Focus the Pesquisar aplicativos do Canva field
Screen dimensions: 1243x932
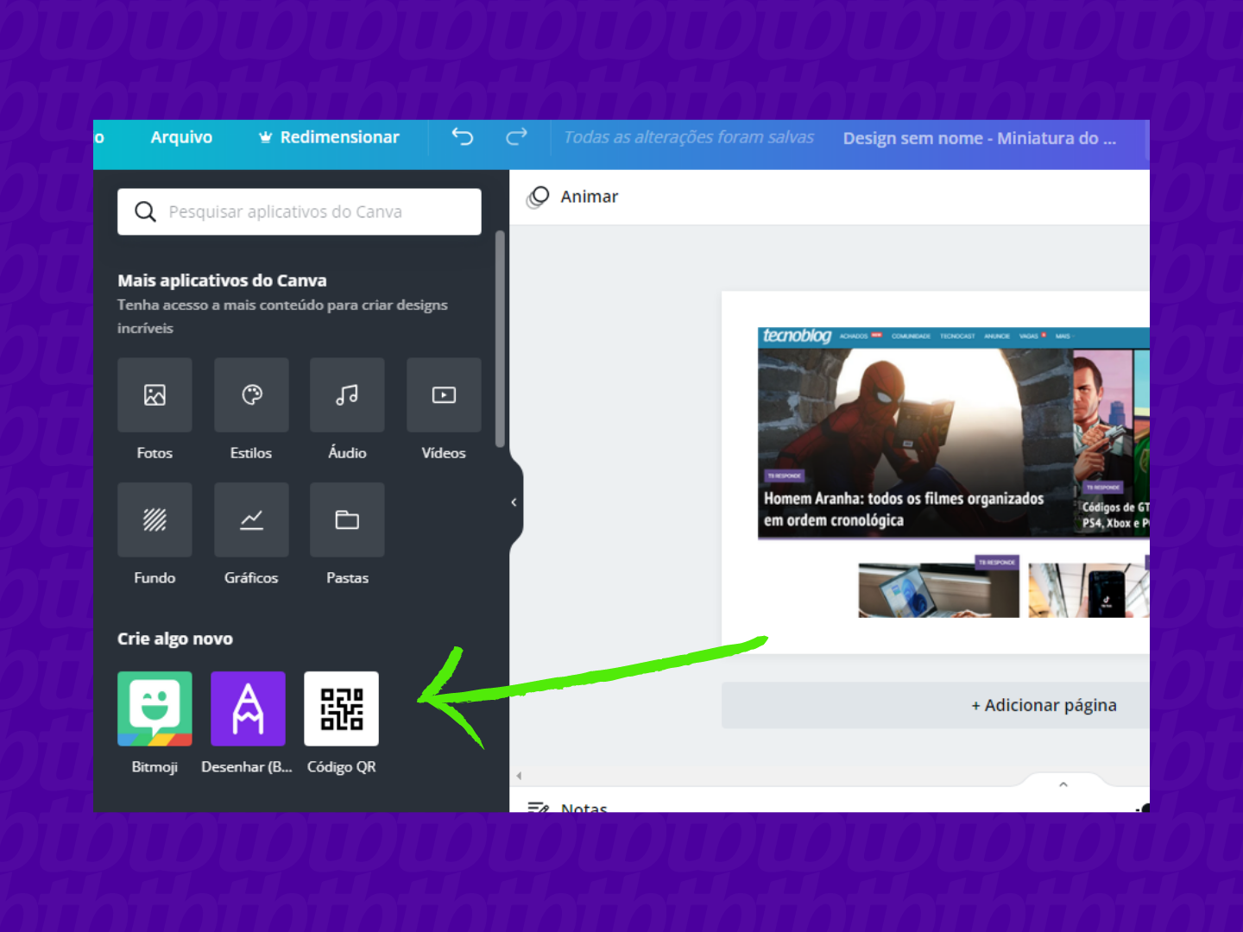pyautogui.click(x=300, y=211)
